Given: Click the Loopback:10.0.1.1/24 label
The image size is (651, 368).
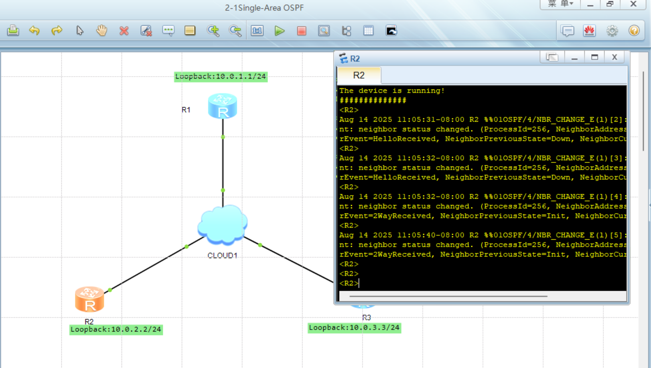Looking at the screenshot, I should [x=221, y=77].
